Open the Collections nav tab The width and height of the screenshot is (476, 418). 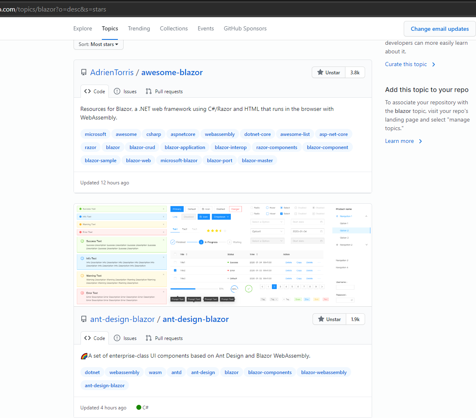point(174,28)
